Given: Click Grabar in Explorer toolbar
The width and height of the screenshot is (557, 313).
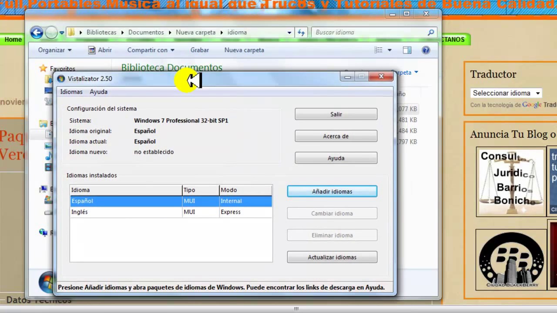Looking at the screenshot, I should click(x=200, y=50).
